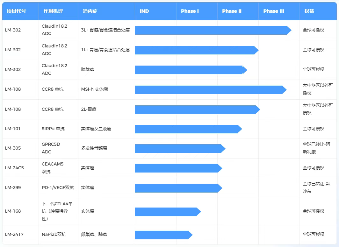Select the Phase III column header
339x247 pixels.
[x=273, y=11]
